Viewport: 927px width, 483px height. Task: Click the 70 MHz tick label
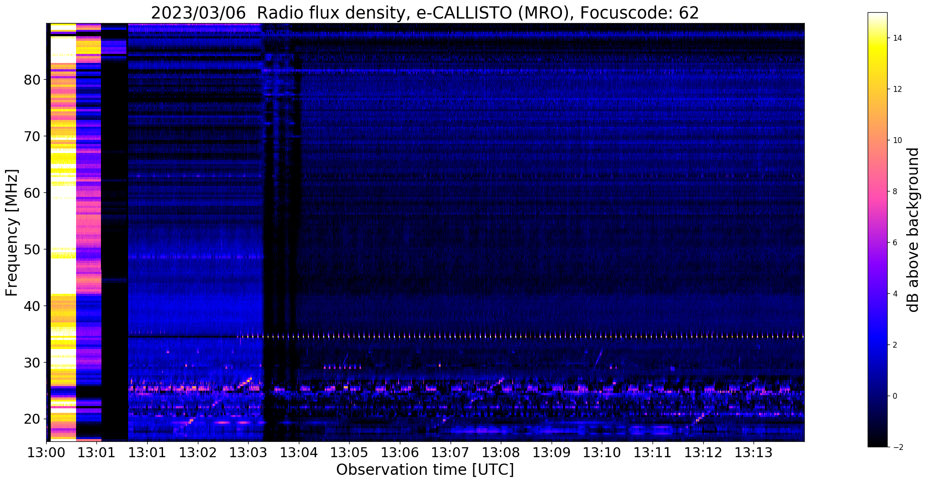tap(32, 136)
